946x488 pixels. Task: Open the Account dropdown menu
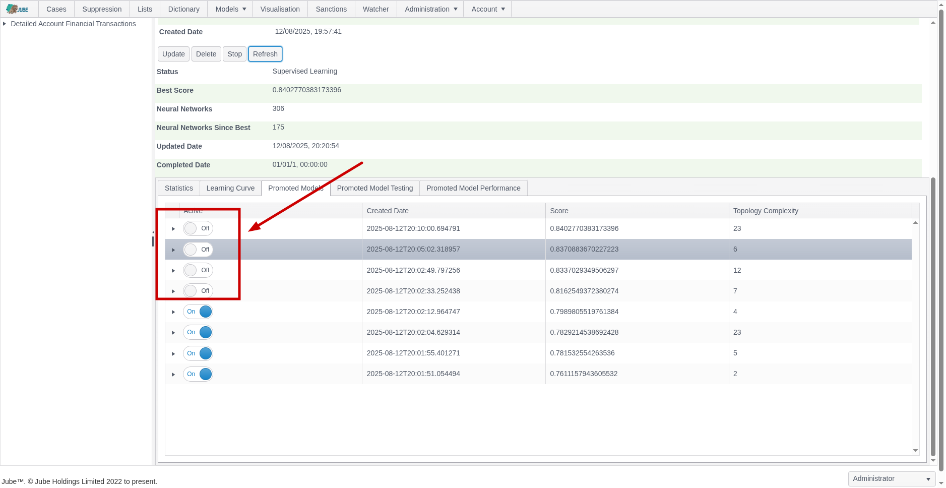click(487, 9)
